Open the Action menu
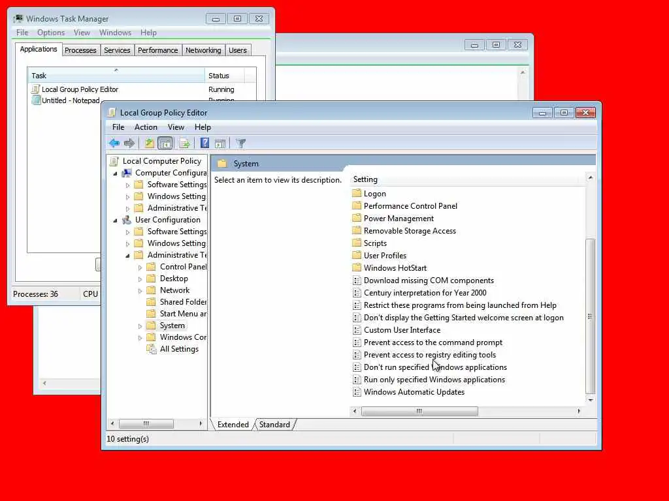This screenshot has height=501, width=669. click(146, 127)
